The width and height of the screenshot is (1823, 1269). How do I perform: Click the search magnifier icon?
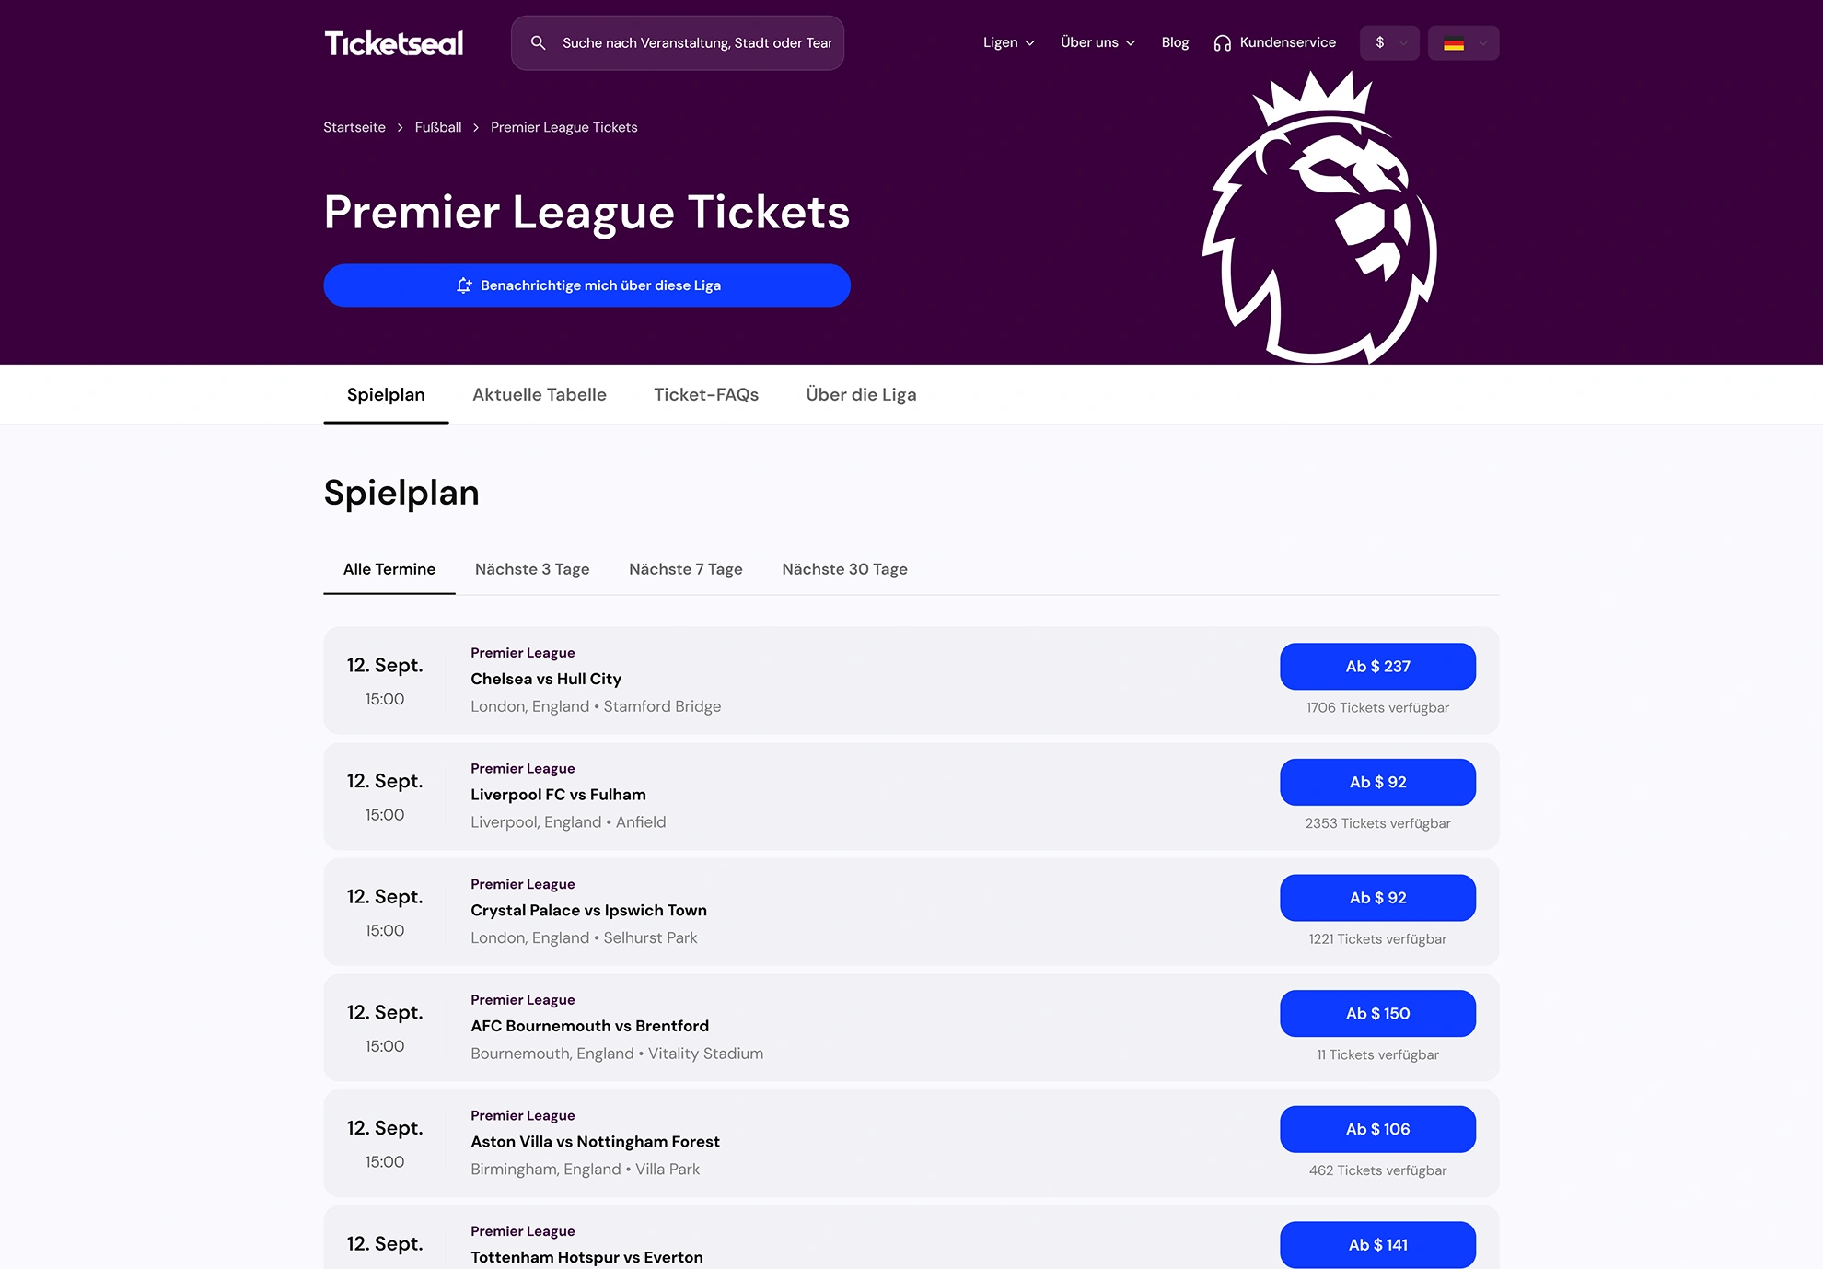click(539, 42)
